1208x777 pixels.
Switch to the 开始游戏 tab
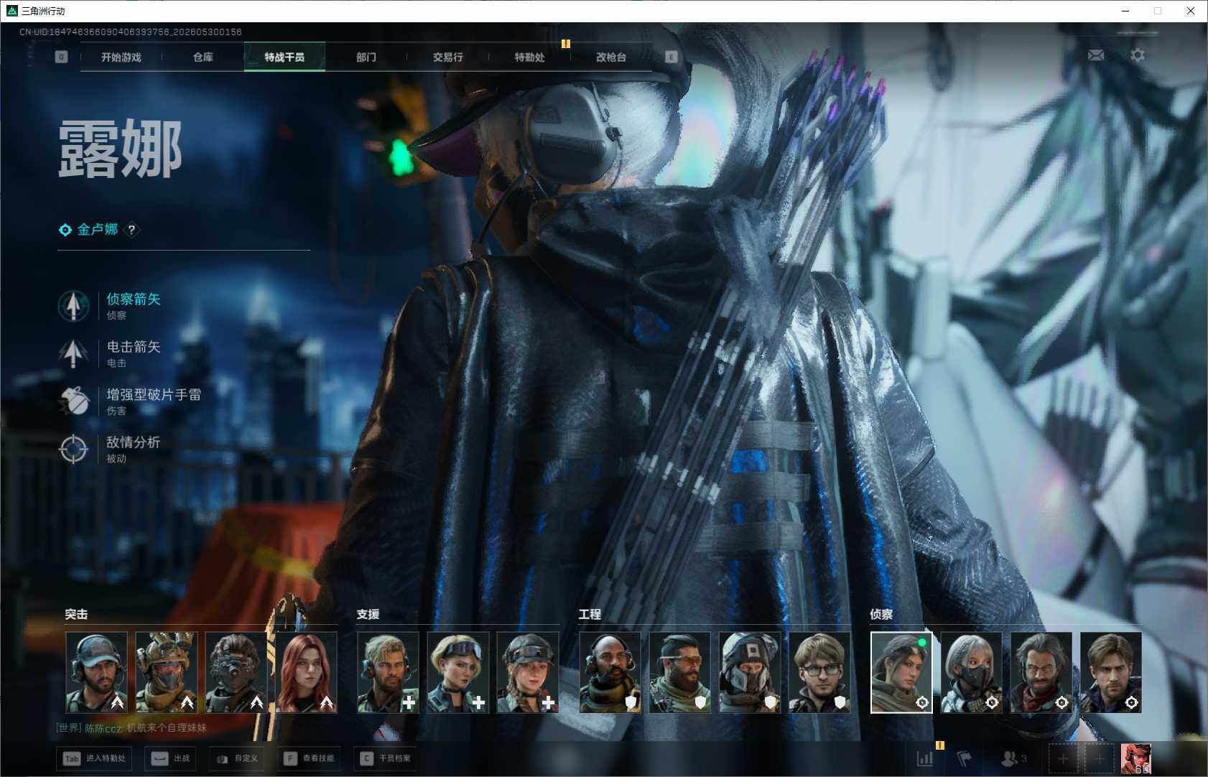pos(121,57)
